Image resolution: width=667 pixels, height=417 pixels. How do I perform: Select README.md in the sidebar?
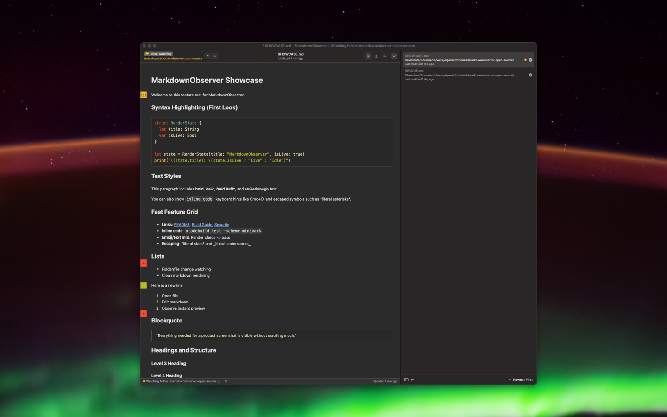(459, 75)
